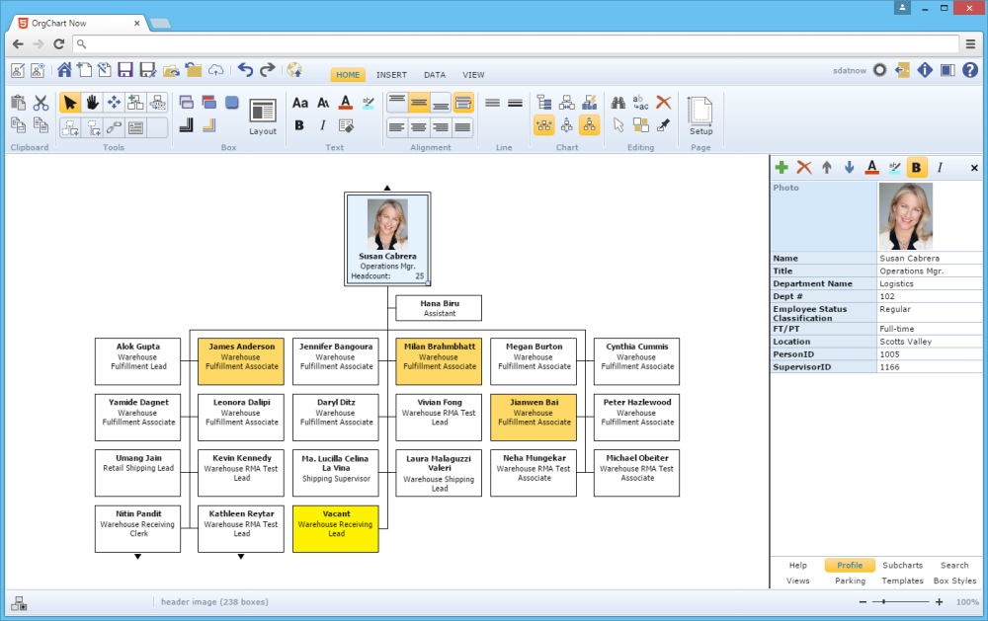Add a new field in the Profile panel

[x=781, y=167]
